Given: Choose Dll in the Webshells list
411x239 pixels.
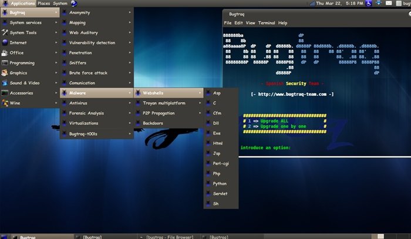Looking at the screenshot, I should pos(221,123).
